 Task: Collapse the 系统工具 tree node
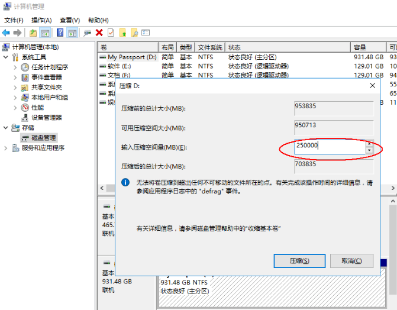(6, 57)
